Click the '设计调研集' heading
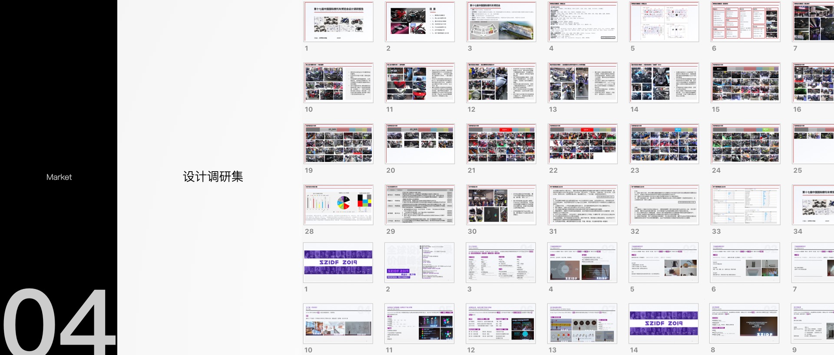 [x=213, y=177]
